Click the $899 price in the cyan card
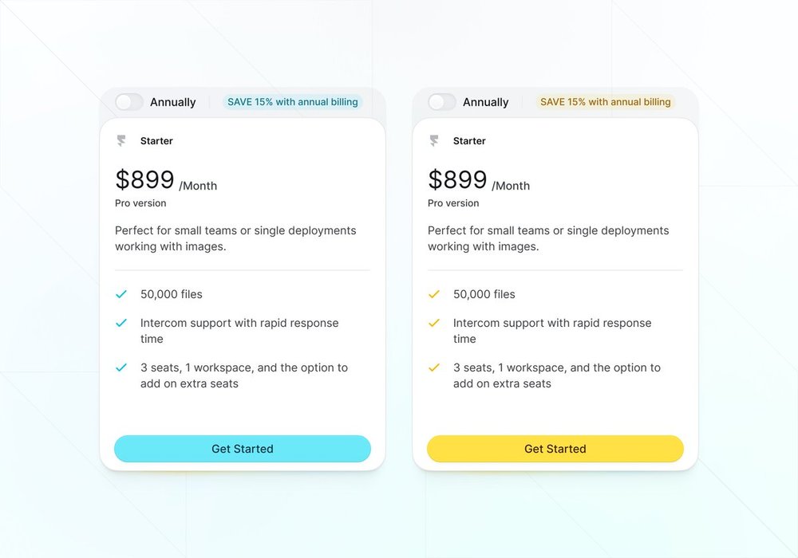The height and width of the screenshot is (558, 798). [144, 179]
